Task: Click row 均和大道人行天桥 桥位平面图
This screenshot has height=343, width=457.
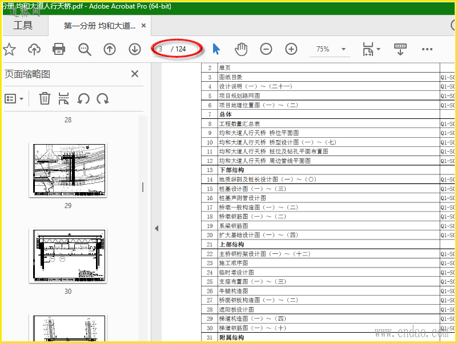Action: (328, 133)
